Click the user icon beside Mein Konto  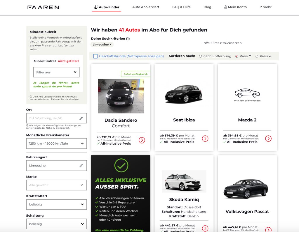[x=226, y=7]
